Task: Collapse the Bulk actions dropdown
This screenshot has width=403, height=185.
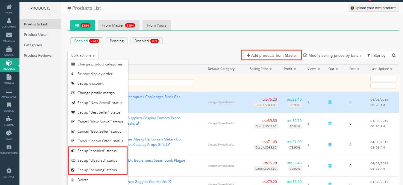Action: [83, 55]
